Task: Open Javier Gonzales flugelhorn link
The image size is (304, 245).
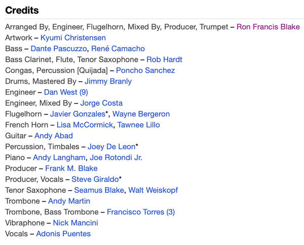Action: (77, 114)
